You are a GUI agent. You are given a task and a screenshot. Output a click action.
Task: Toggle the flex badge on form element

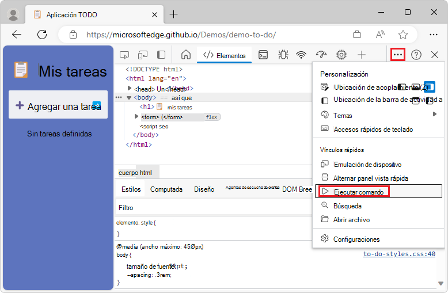(x=211, y=117)
